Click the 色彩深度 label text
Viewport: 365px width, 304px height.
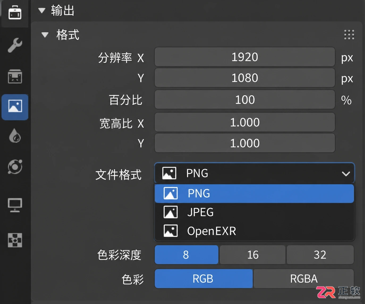(x=119, y=255)
